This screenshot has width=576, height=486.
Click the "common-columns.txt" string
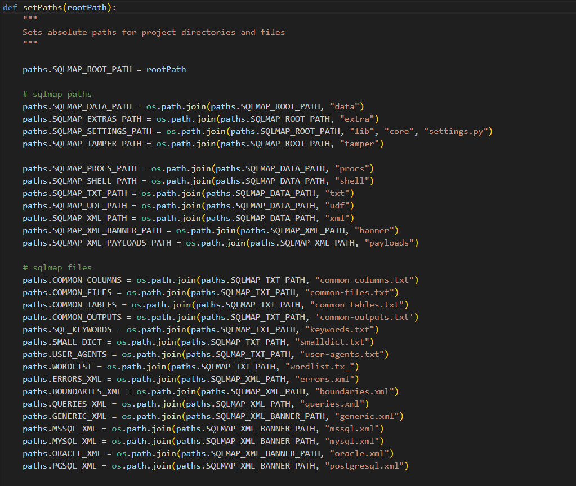tap(364, 280)
